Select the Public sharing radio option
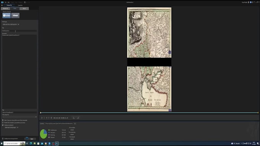The width and height of the screenshot is (260, 146). tap(3, 120)
